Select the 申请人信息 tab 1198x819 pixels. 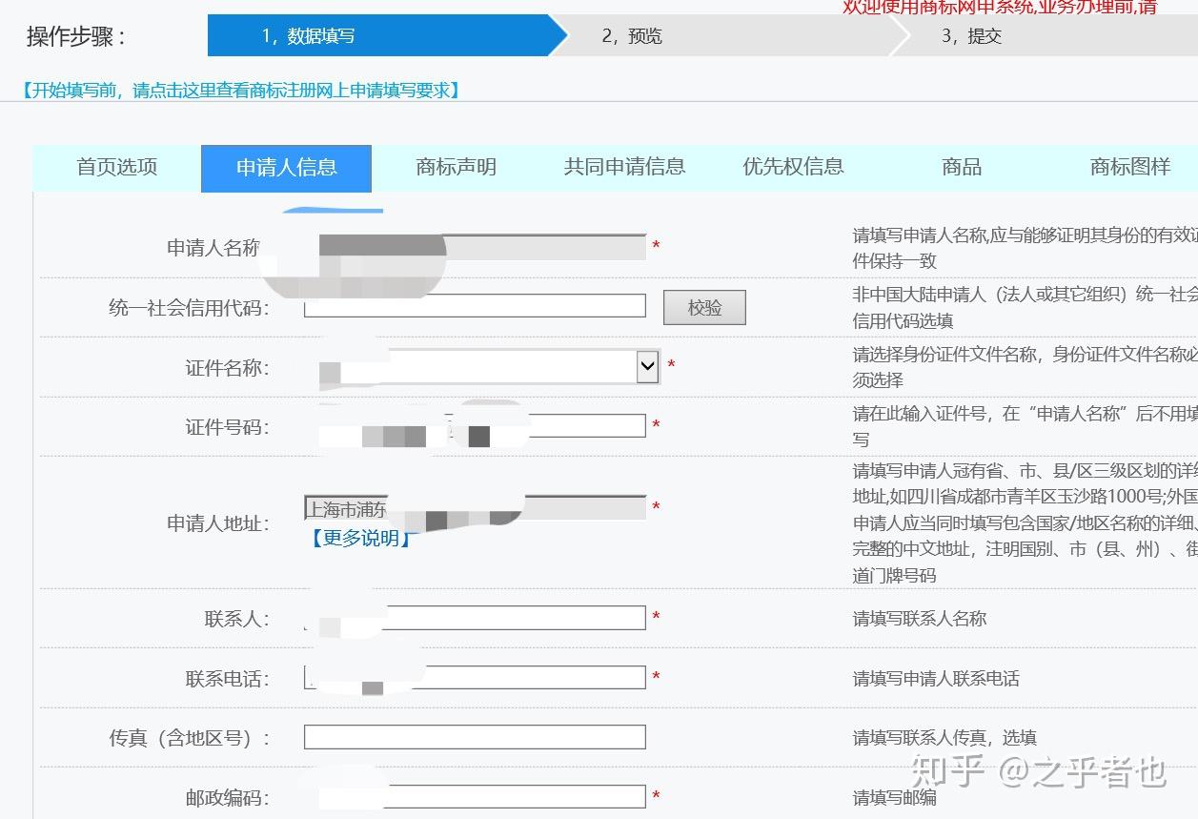(x=286, y=169)
